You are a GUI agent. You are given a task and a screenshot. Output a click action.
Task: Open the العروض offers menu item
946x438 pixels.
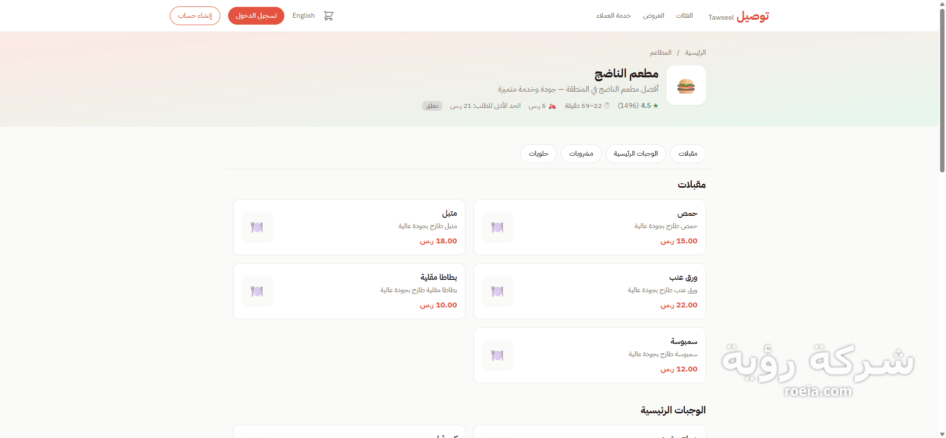tap(653, 16)
